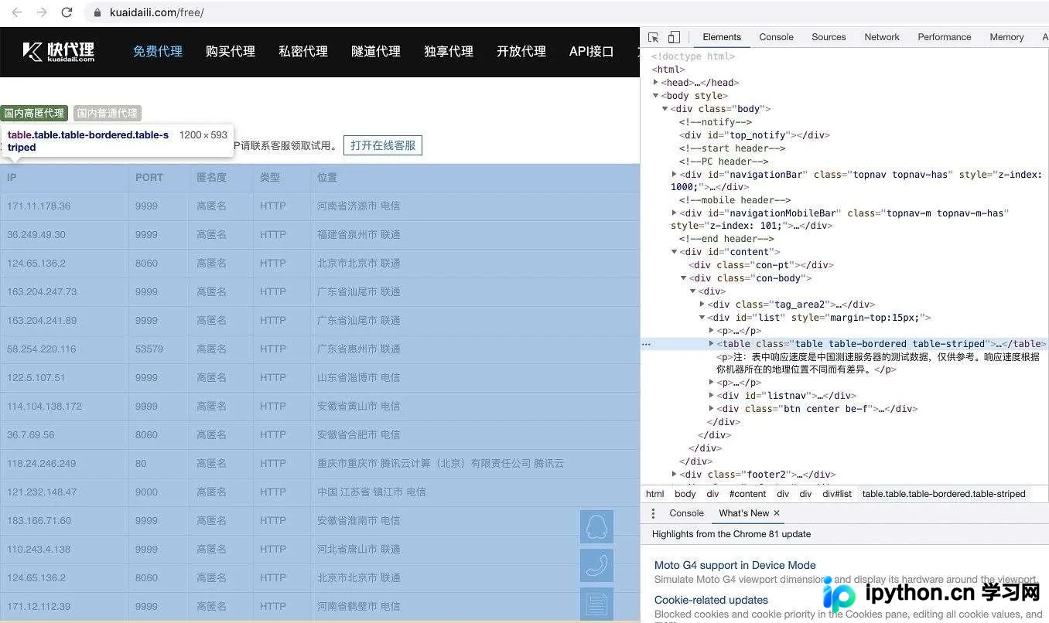Open the Performance tab
Viewport: 1049px width, 623px height.
pos(944,37)
